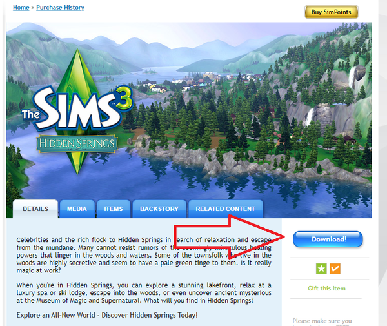View the Backstory tab
The height and width of the screenshot is (326, 387).
pos(159,209)
